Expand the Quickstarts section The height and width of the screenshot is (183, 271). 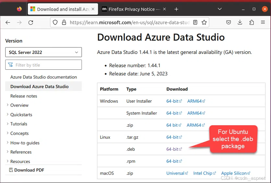[x=19, y=115]
